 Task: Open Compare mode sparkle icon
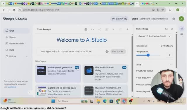(x=114, y=29)
